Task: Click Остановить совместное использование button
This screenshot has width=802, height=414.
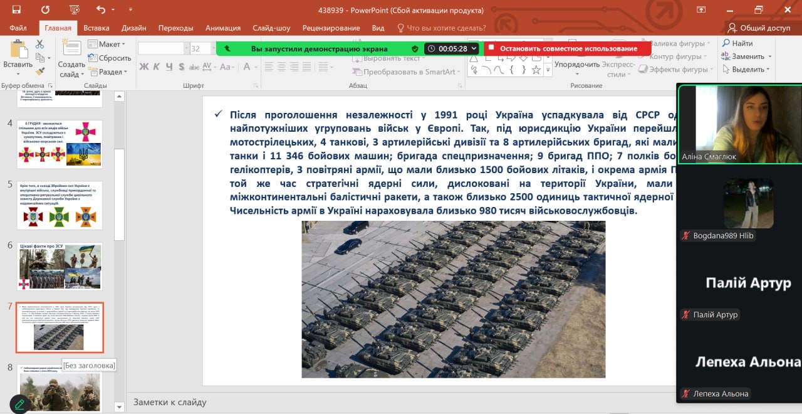Action: [x=567, y=49]
